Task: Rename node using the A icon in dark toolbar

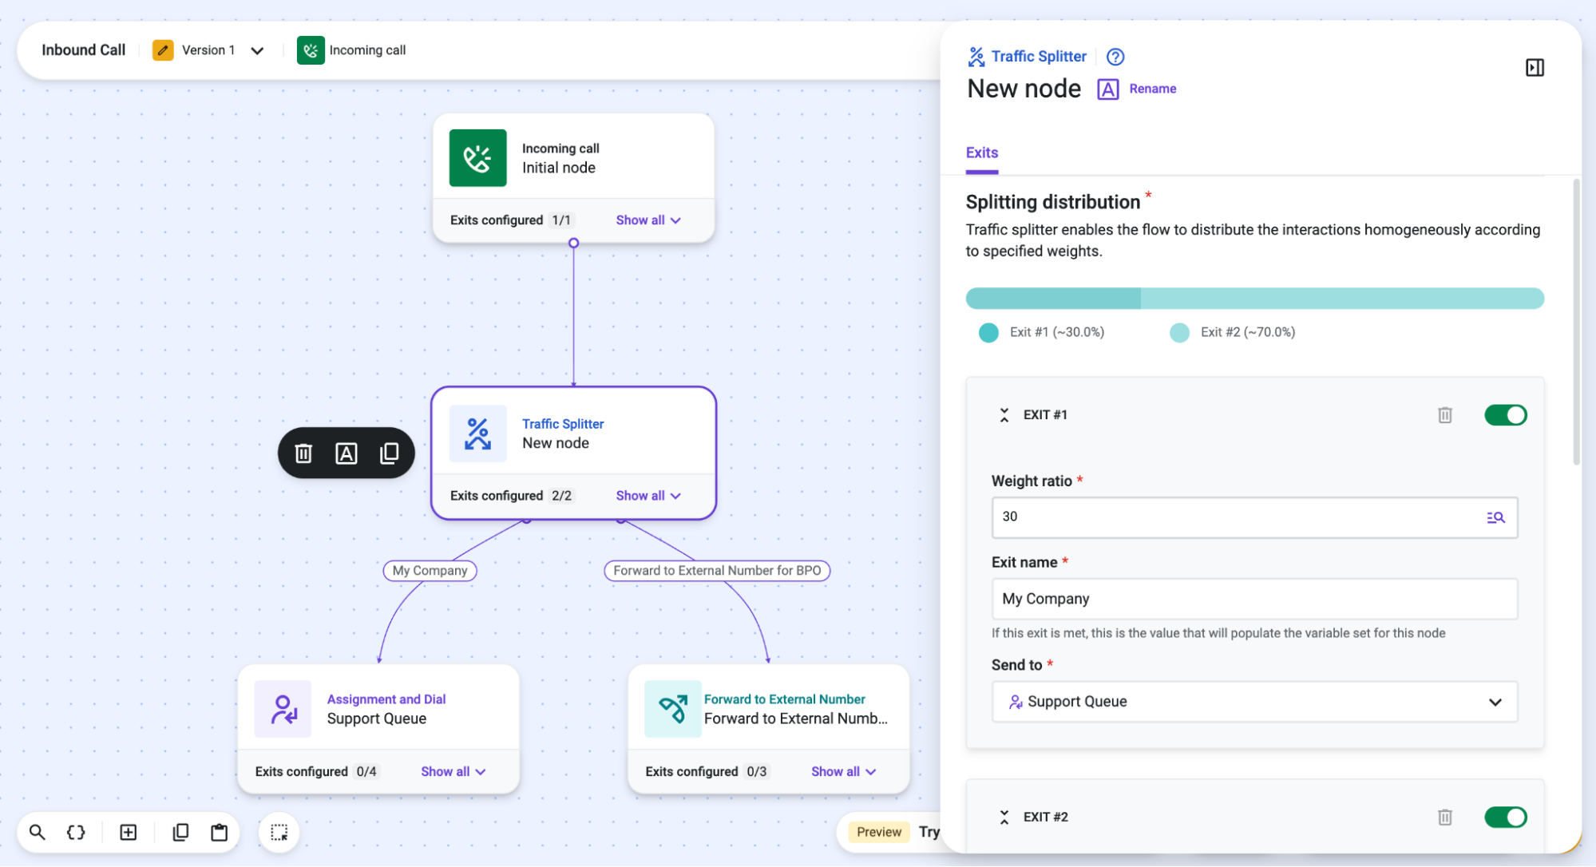Action: click(346, 453)
